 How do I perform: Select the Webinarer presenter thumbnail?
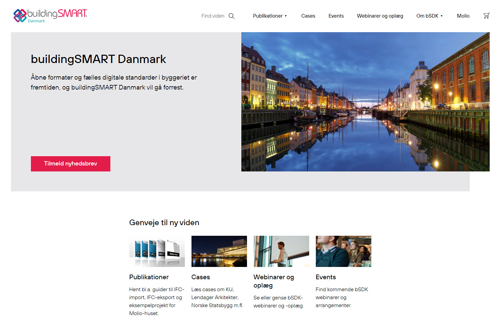pyautogui.click(x=281, y=251)
